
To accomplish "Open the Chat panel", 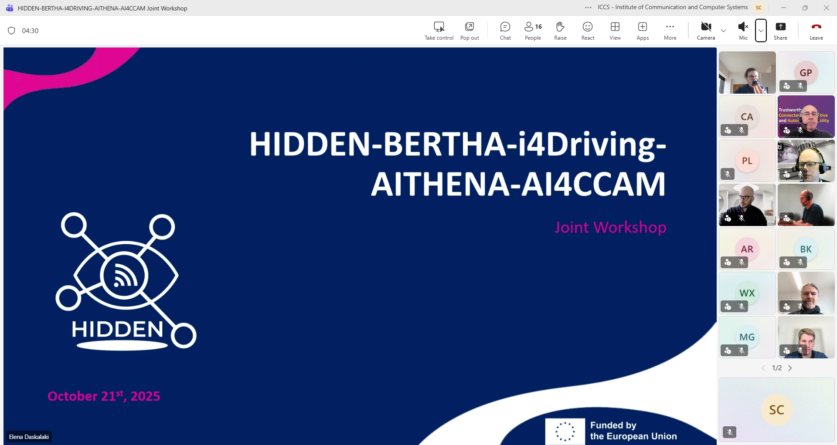I will tap(505, 31).
